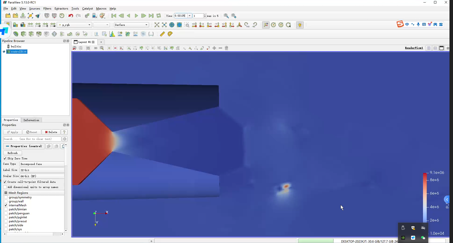Toggle 3D interaction mode button
The width and height of the screenshot is (453, 243).
[x=96, y=48]
